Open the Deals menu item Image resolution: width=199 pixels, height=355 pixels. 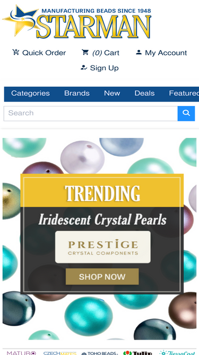pos(144,93)
